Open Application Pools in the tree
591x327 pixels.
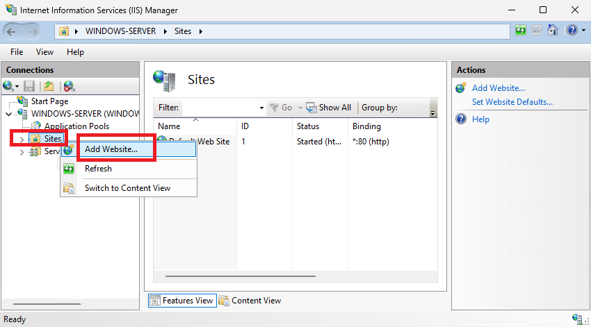point(76,126)
